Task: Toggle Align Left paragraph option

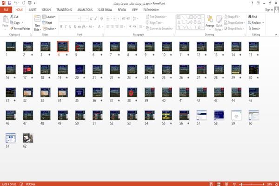Action: [x=108, y=27]
